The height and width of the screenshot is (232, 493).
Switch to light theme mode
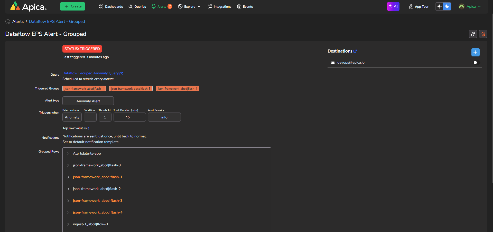click(439, 6)
